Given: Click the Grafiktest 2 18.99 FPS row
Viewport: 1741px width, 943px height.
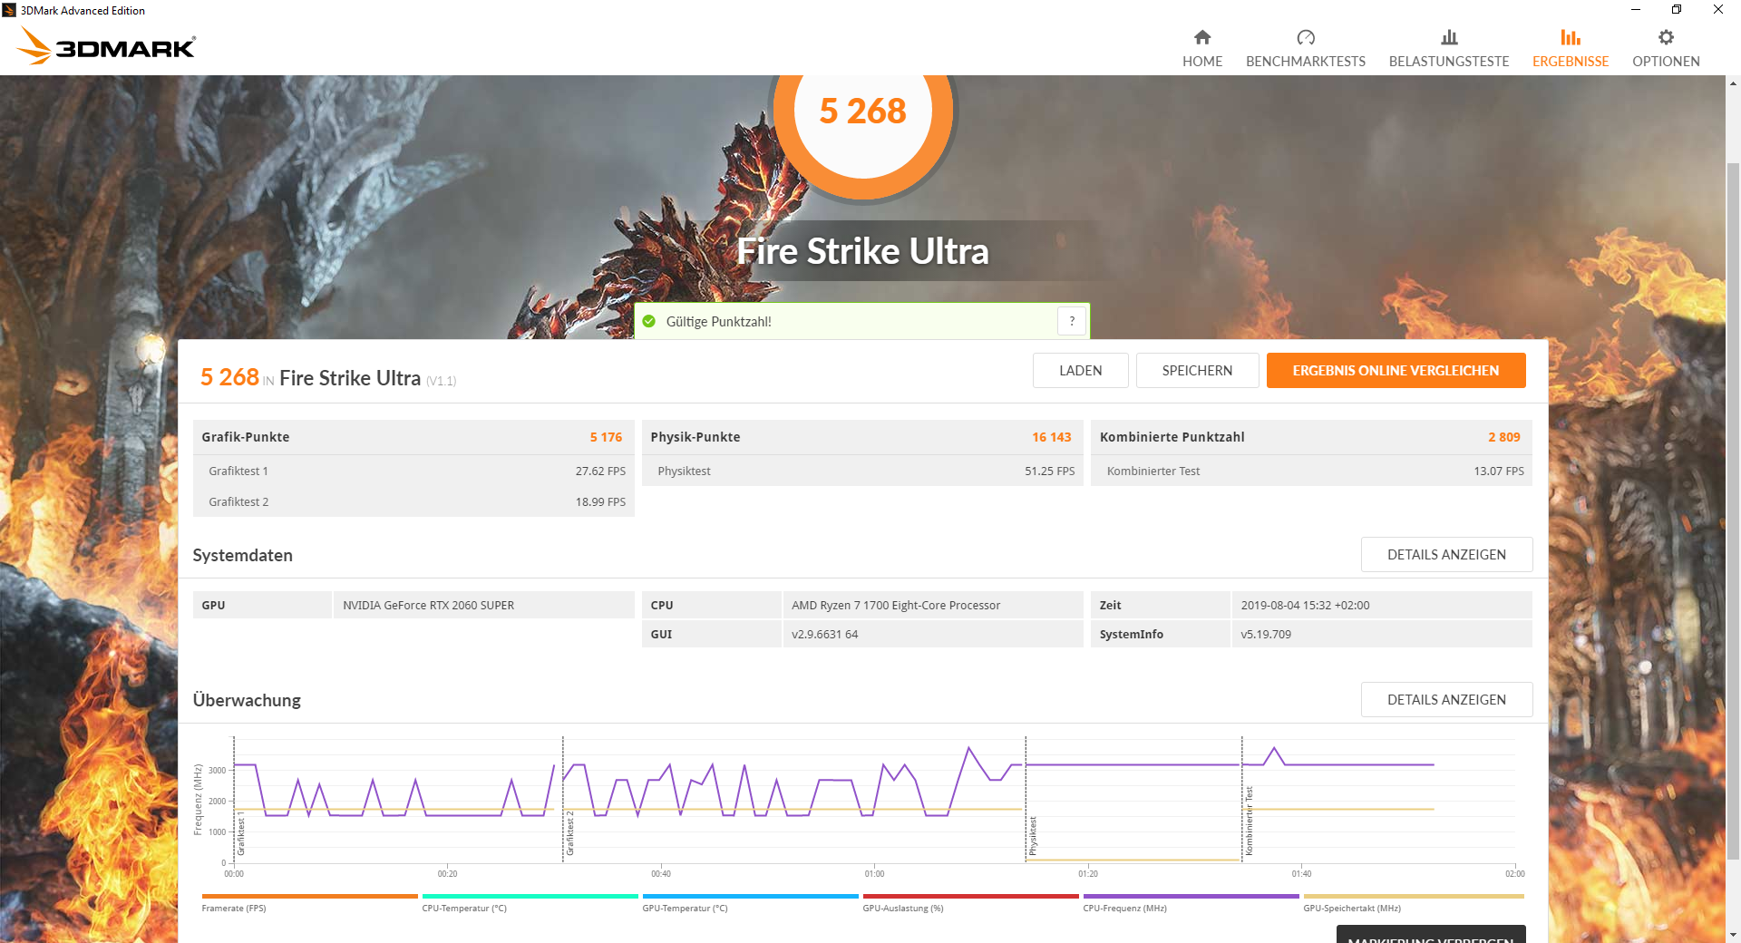Looking at the screenshot, I should [x=413, y=501].
